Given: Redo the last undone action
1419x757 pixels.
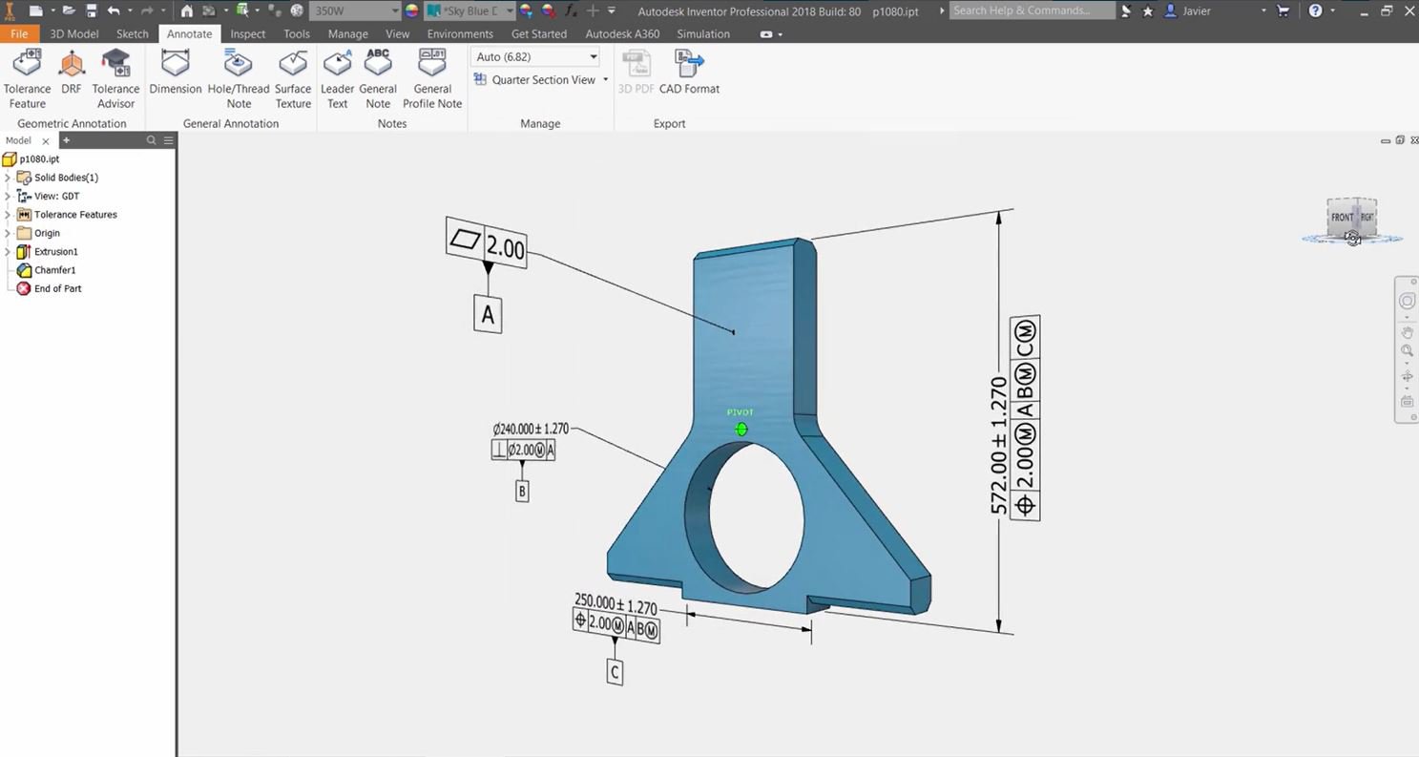Looking at the screenshot, I should point(146,11).
